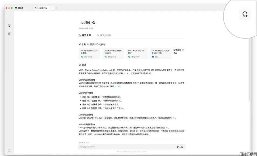Viewport: 257px width, 156px height.
Task: Switch to the pinned 知识库 tab
Action: [19, 8]
